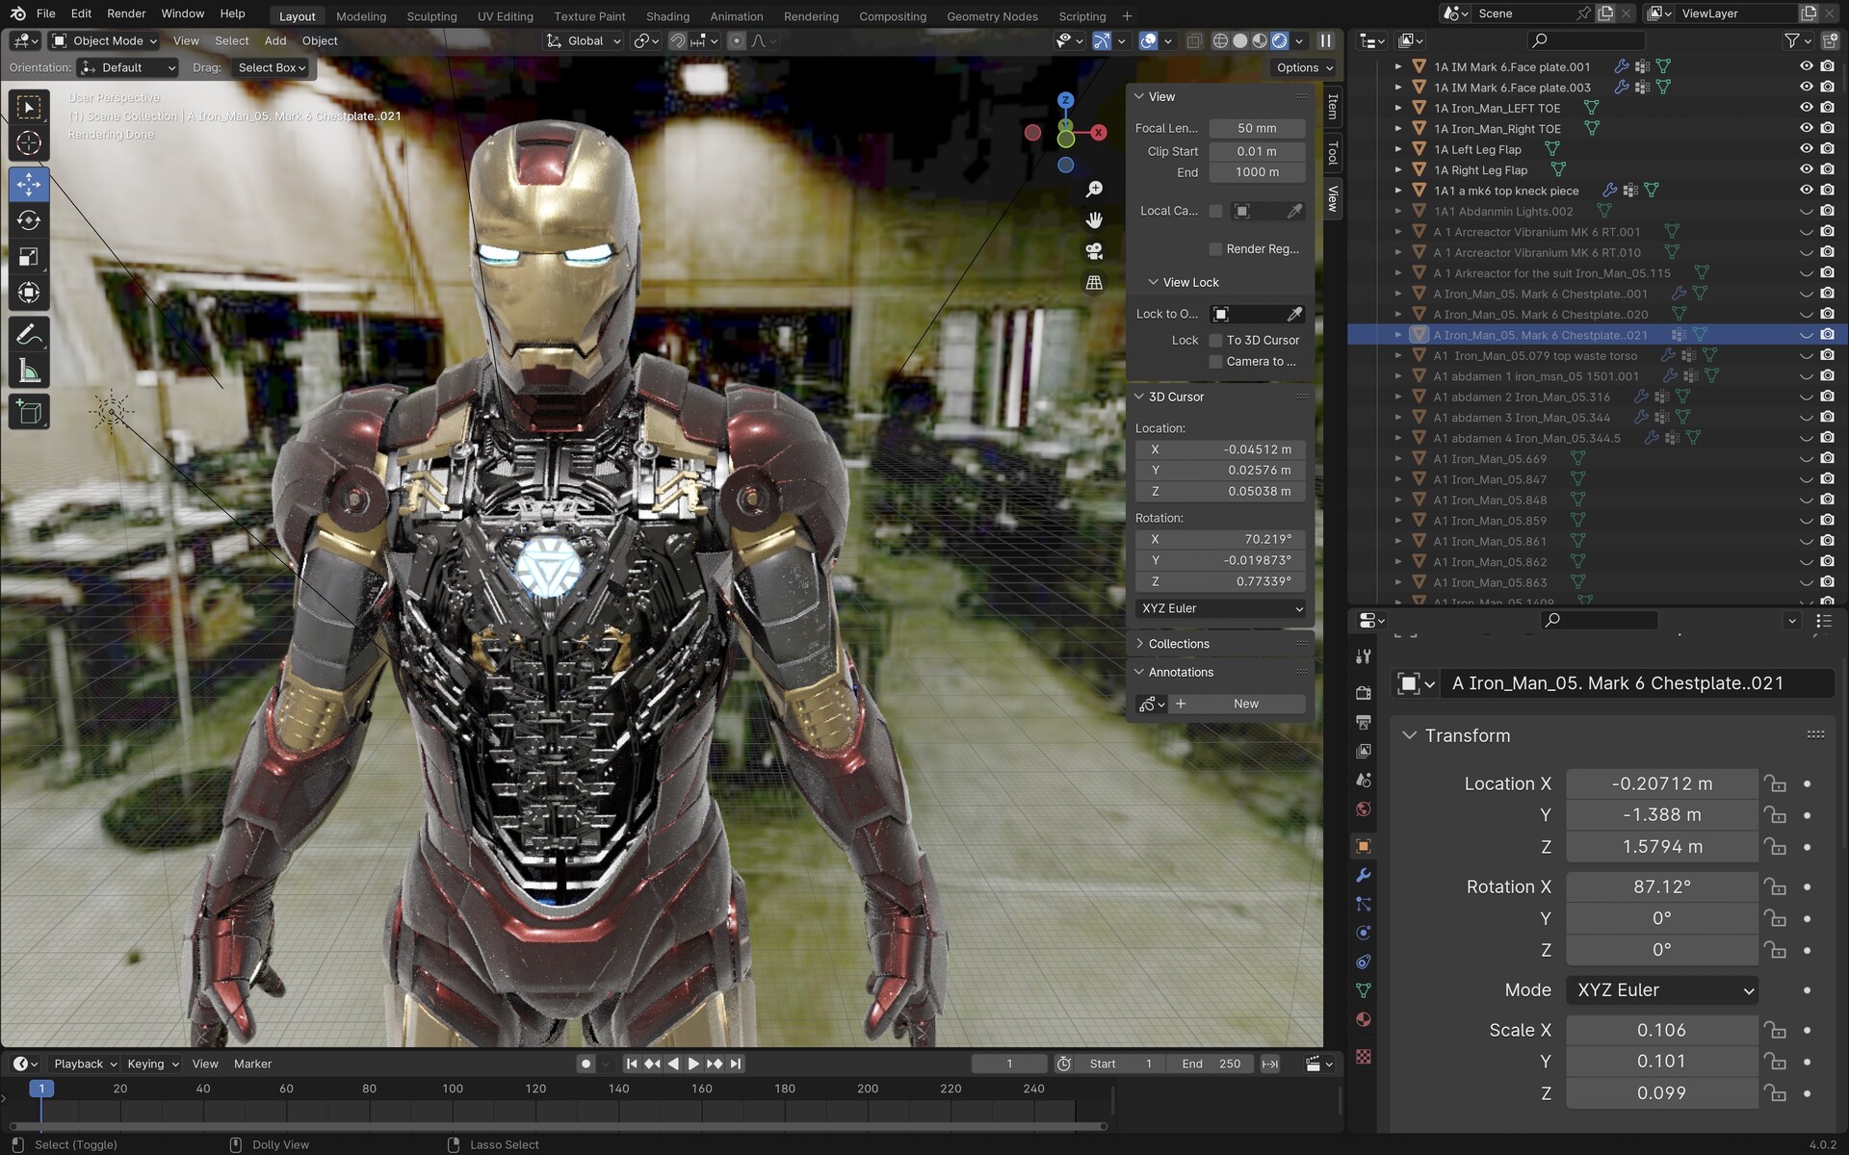Lock the Location X transform
This screenshot has height=1155, width=1849.
tap(1774, 783)
